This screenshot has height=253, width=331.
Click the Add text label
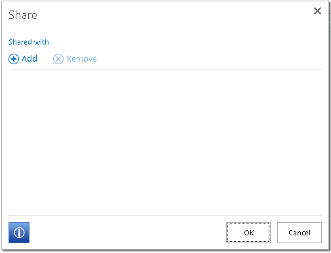coord(29,59)
